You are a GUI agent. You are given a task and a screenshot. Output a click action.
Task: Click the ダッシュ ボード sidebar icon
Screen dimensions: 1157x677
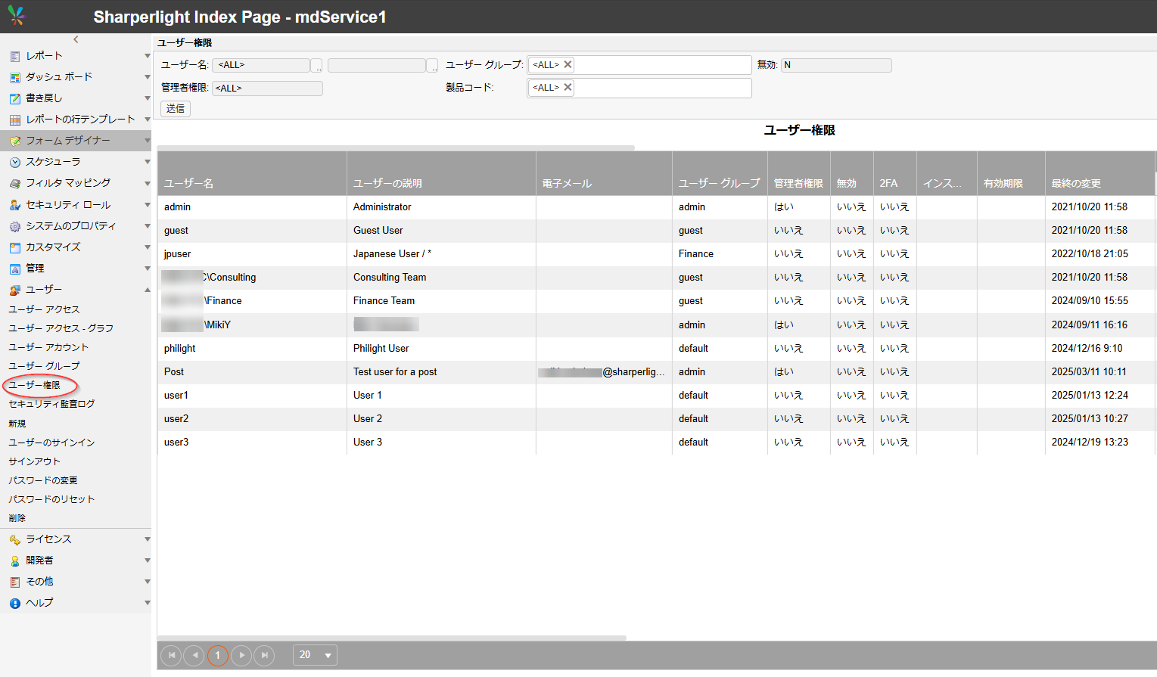[x=15, y=77]
